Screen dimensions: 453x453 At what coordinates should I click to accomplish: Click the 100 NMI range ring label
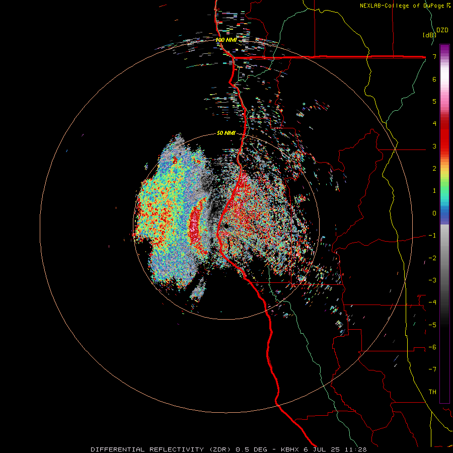(x=226, y=40)
